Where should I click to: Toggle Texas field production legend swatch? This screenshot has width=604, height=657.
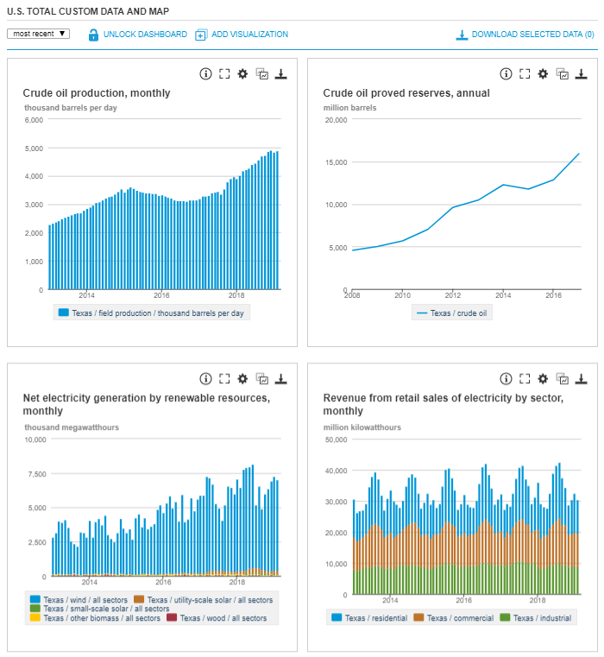(x=64, y=313)
